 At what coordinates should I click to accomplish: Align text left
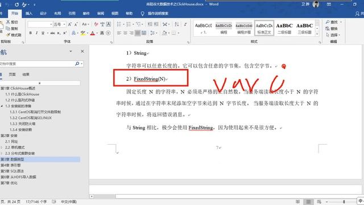coord(119,33)
